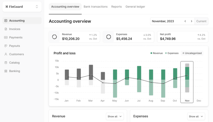Toggle Expenses series in the chart legend
Viewport: 213px width, 122px height.
(x=171, y=53)
